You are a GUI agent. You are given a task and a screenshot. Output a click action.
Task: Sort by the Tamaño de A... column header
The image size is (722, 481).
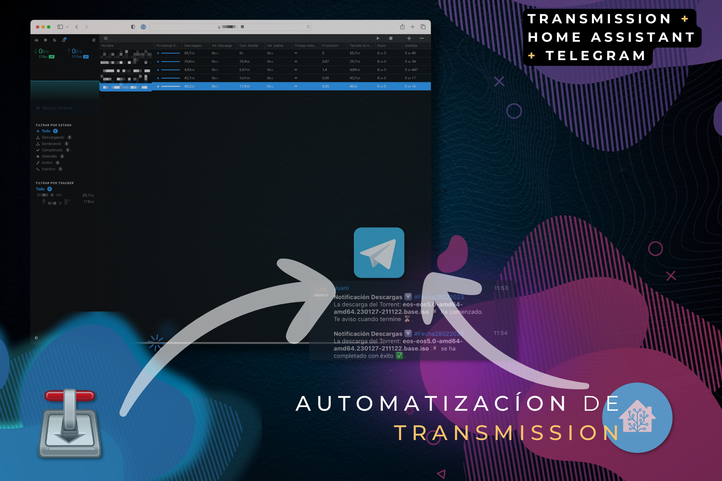pos(361,46)
